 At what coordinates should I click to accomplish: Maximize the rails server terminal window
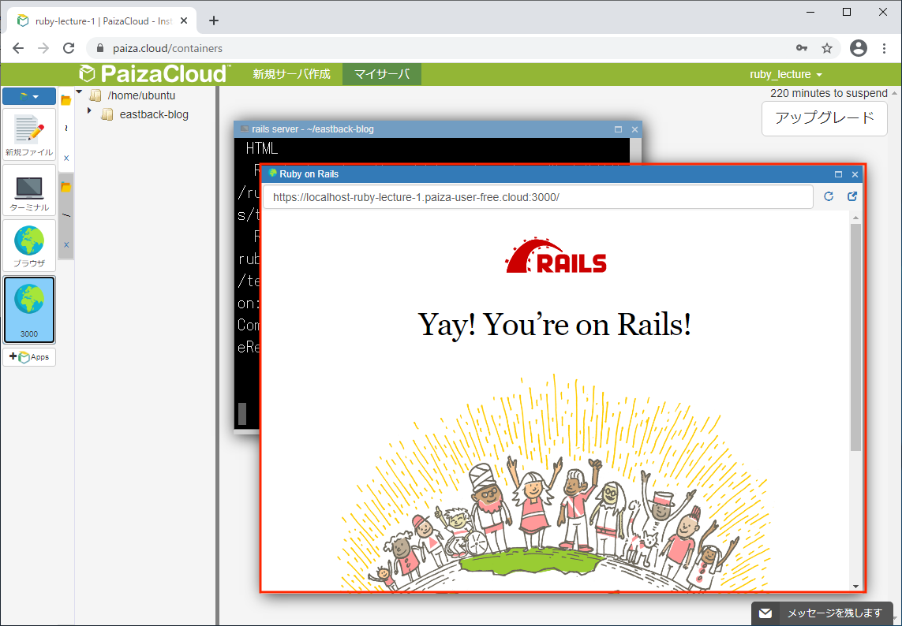pos(619,129)
